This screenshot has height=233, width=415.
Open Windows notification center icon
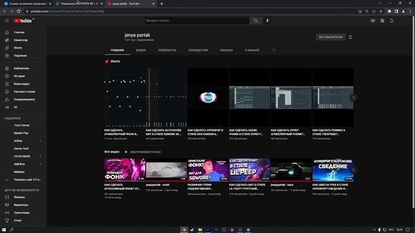pyautogui.click(x=408, y=230)
